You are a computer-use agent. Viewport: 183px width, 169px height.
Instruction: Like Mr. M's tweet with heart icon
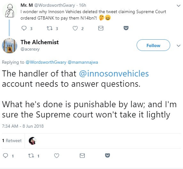tap(75, 28)
